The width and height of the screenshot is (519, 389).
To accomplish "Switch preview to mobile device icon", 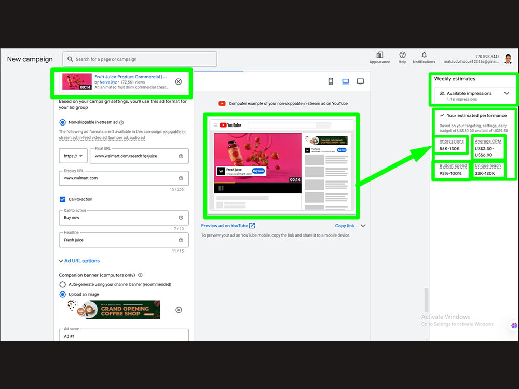I will click(330, 81).
